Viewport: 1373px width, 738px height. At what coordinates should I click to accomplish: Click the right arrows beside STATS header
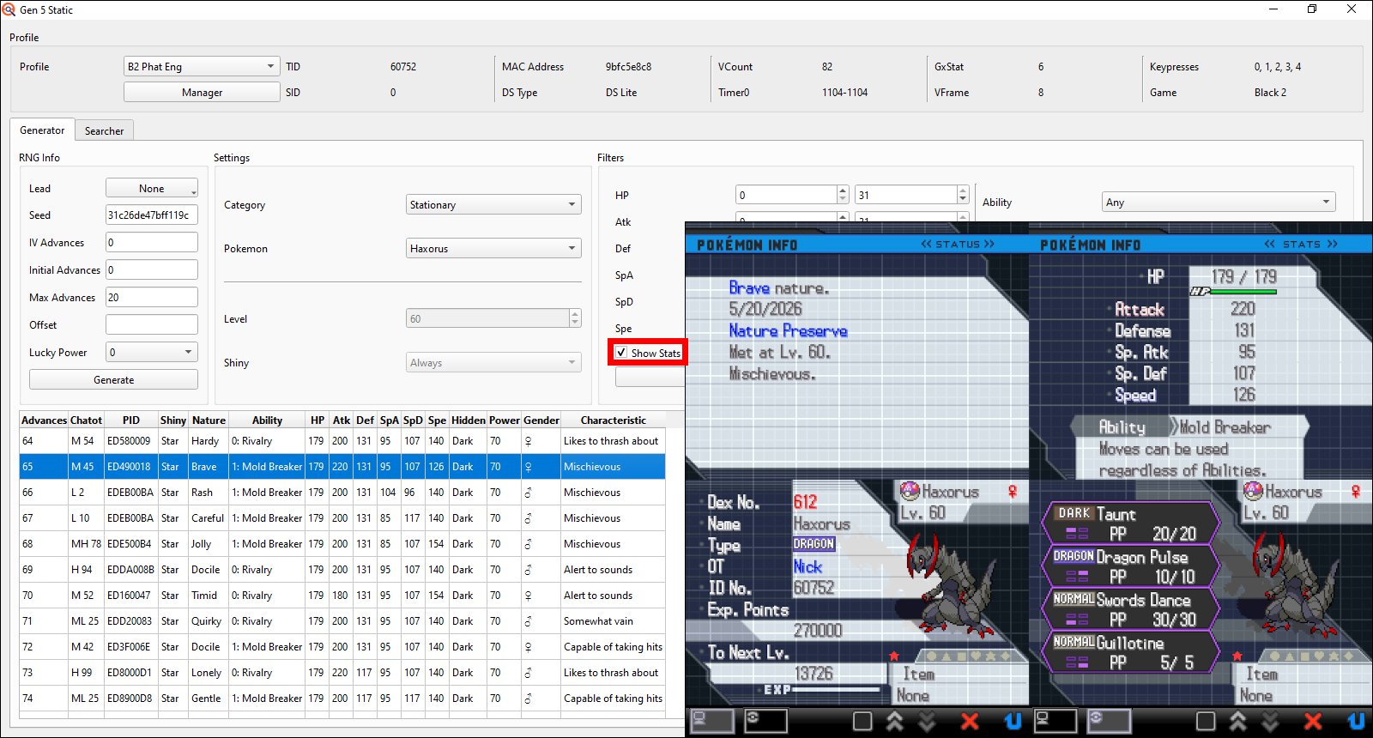1333,245
